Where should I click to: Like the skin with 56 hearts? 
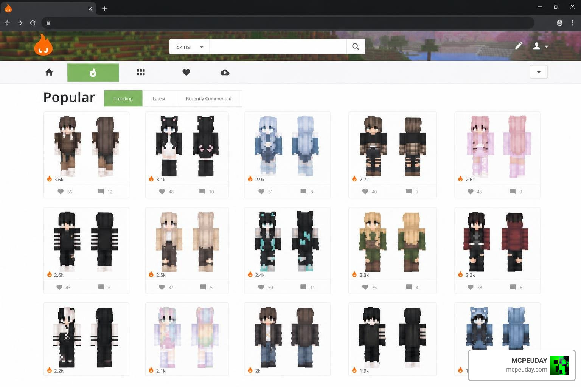pyautogui.click(x=61, y=192)
